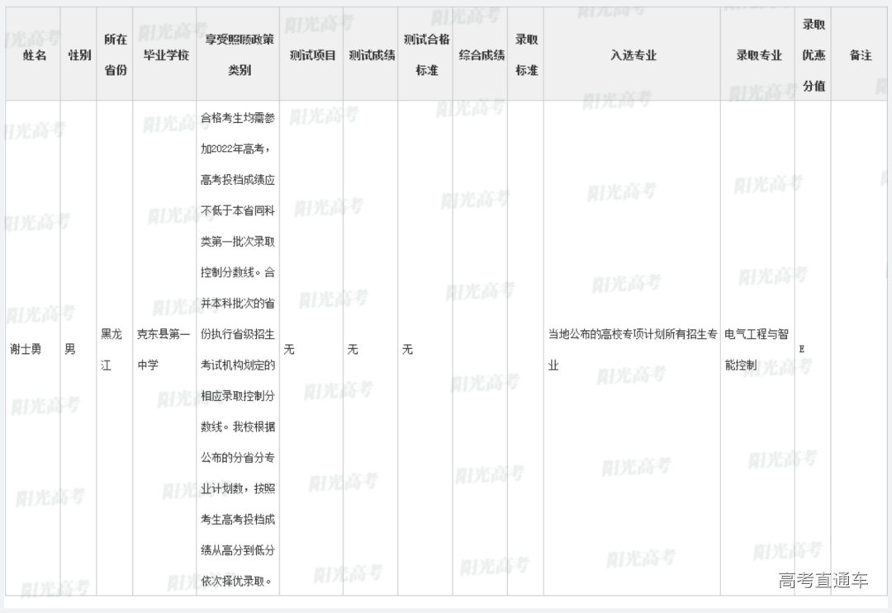Click the 所在省份 header cell
This screenshot has width=892, height=613.
(x=115, y=55)
